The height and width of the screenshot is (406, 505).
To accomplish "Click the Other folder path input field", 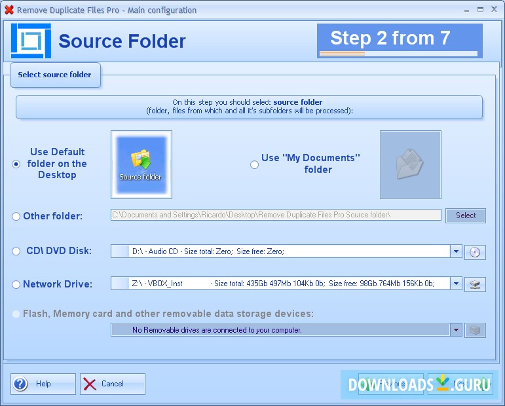I will tap(276, 215).
